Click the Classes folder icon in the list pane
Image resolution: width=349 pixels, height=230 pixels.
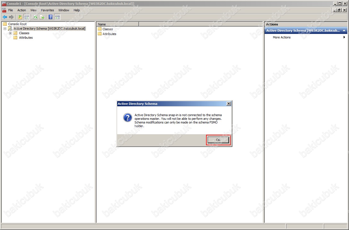100,29
